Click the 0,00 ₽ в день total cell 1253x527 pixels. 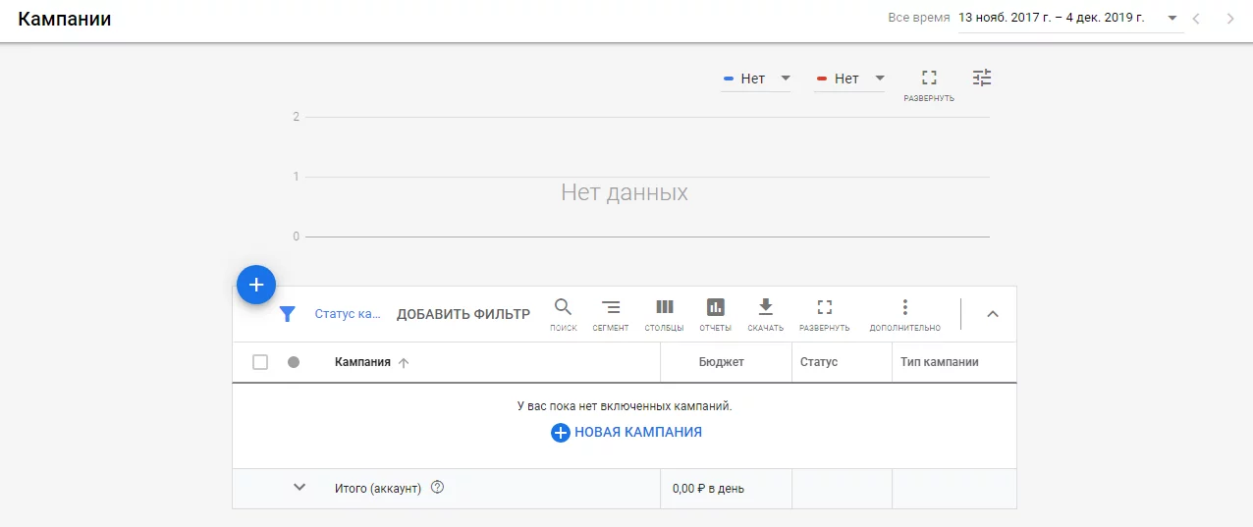click(708, 488)
